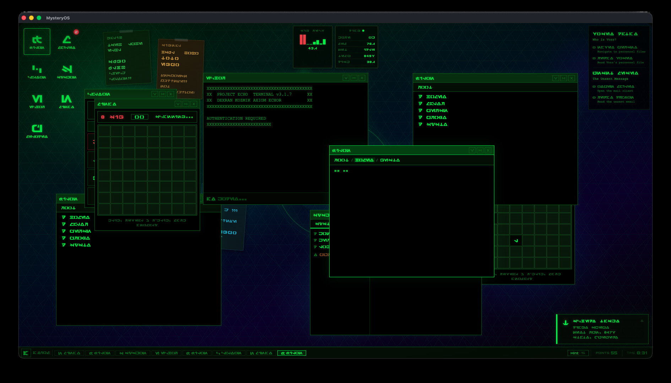Select the active window button in the taskbar
The height and width of the screenshot is (383, 671).
click(x=292, y=353)
